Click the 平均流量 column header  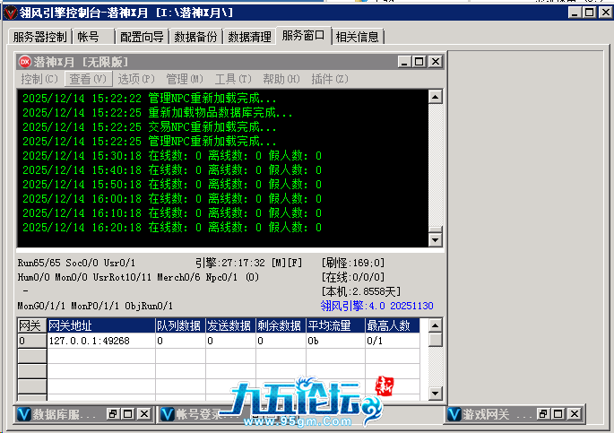pyautogui.click(x=335, y=325)
